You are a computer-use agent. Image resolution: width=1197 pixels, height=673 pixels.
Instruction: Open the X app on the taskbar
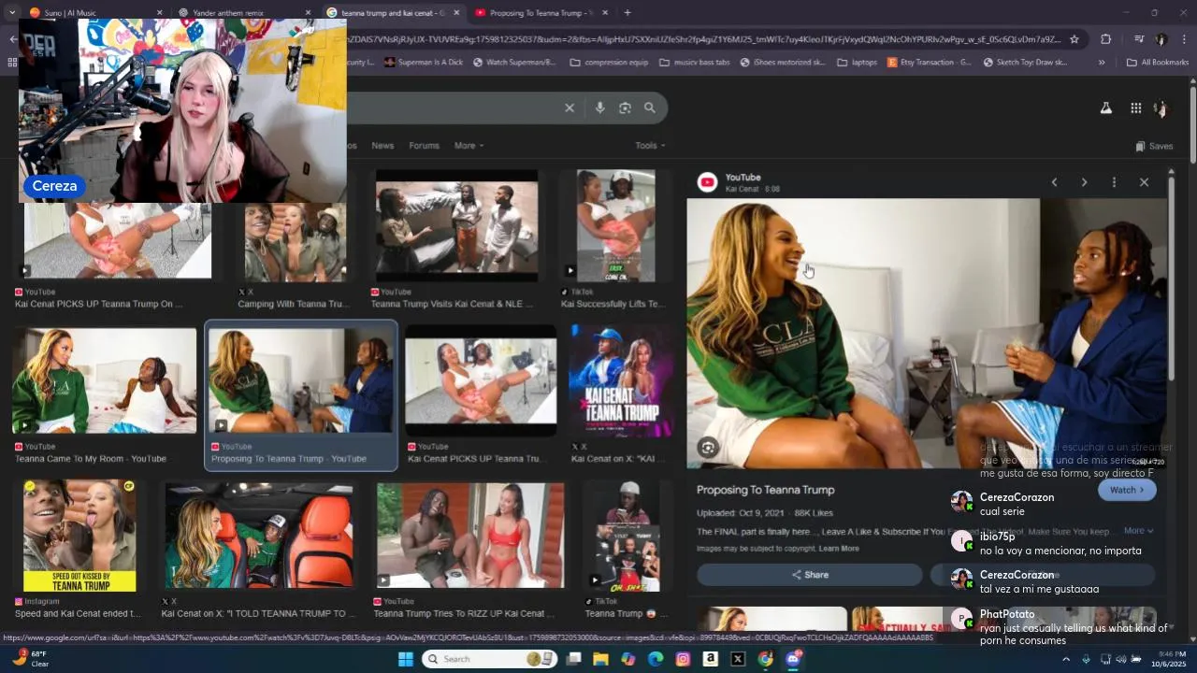pyautogui.click(x=738, y=659)
